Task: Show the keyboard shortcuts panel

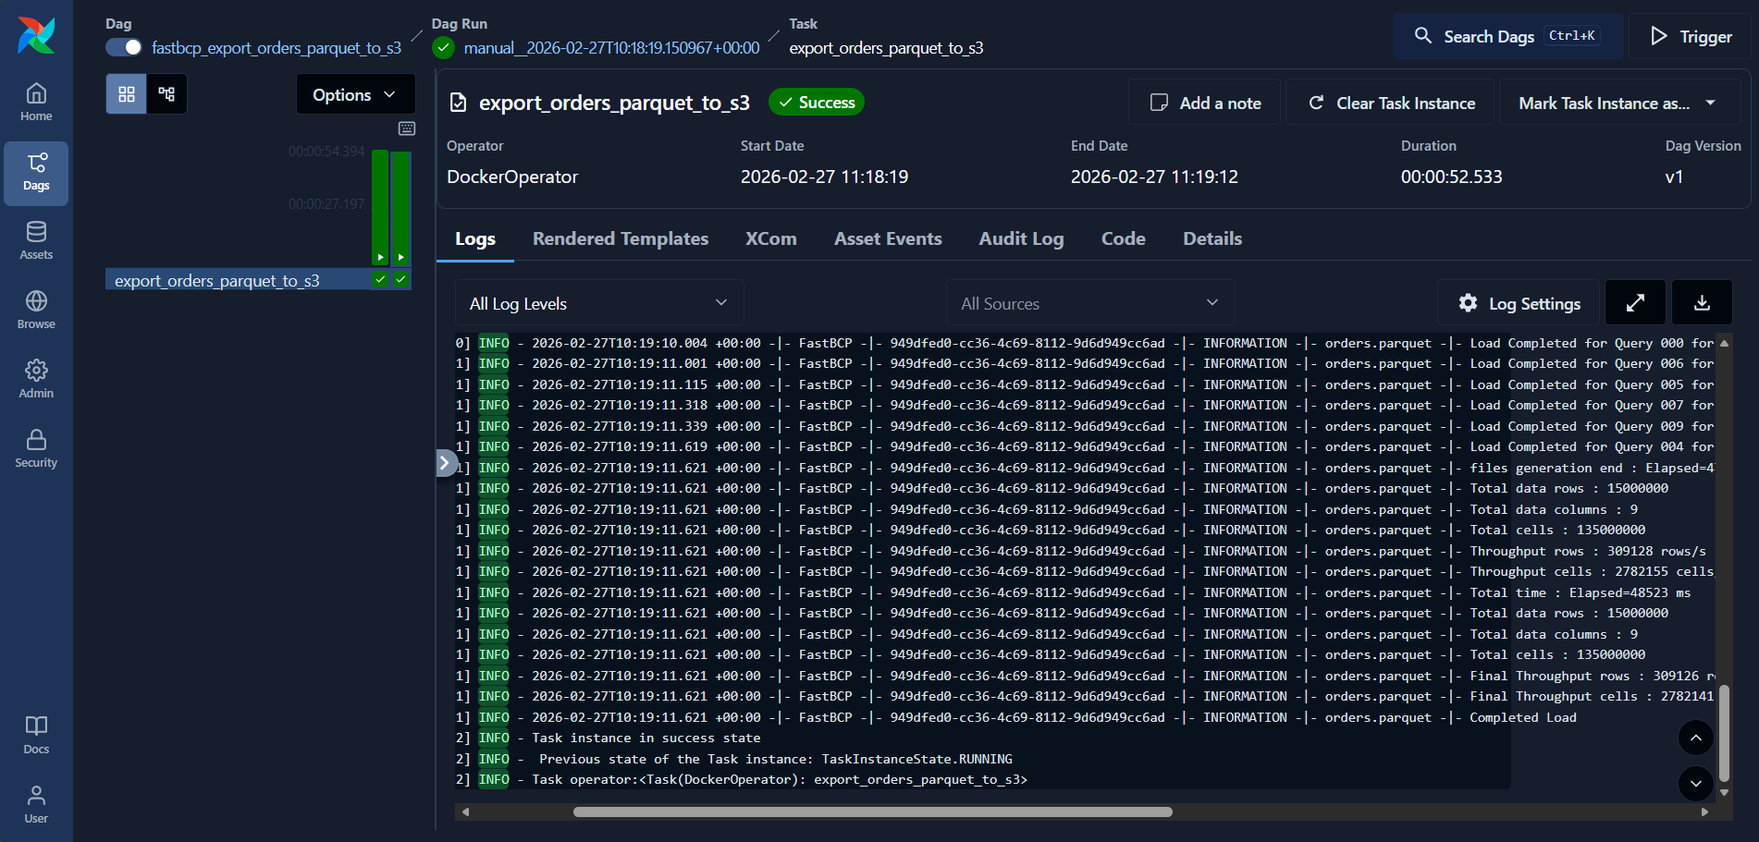Action: click(x=407, y=128)
